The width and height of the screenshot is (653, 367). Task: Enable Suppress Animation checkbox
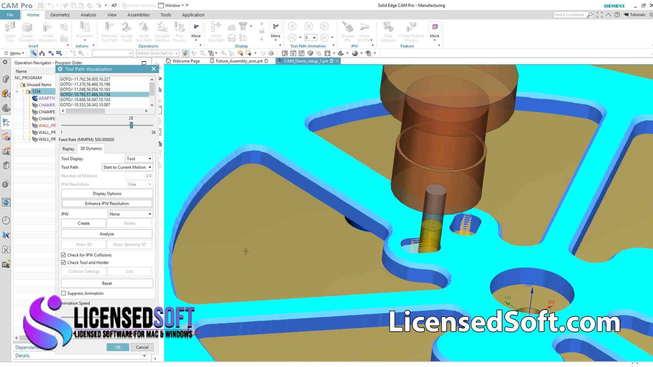[64, 293]
